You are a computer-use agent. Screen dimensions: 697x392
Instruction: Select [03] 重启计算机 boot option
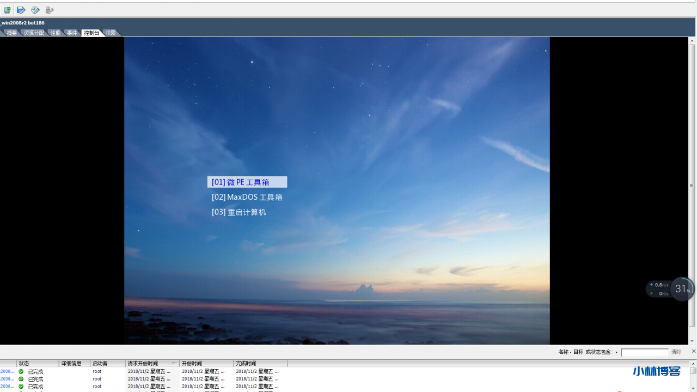(239, 212)
